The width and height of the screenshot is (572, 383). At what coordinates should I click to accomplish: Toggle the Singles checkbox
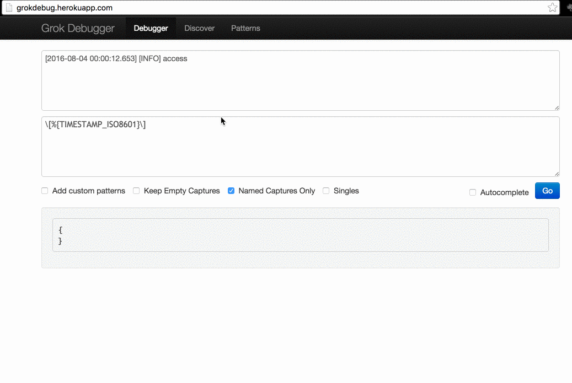coord(326,191)
